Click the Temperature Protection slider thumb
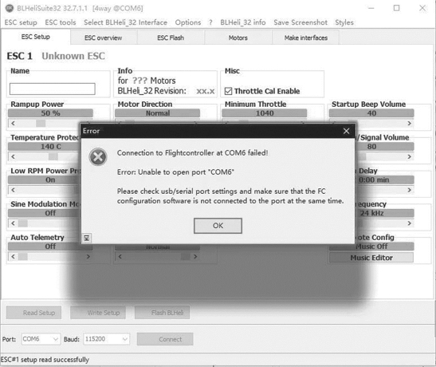This screenshot has width=436, height=367. [53, 156]
